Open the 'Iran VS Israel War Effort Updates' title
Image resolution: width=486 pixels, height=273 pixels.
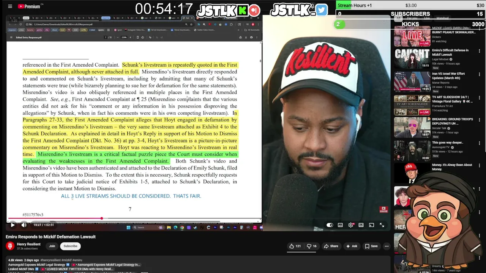point(448,76)
